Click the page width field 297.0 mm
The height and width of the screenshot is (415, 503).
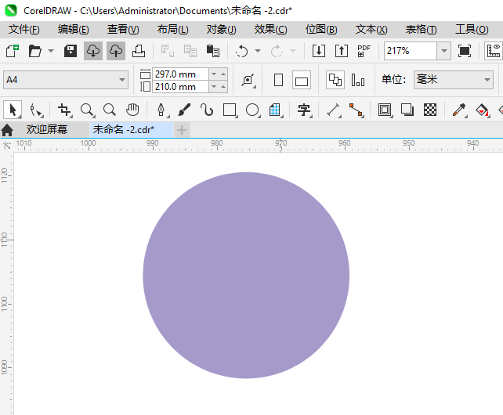click(180, 74)
